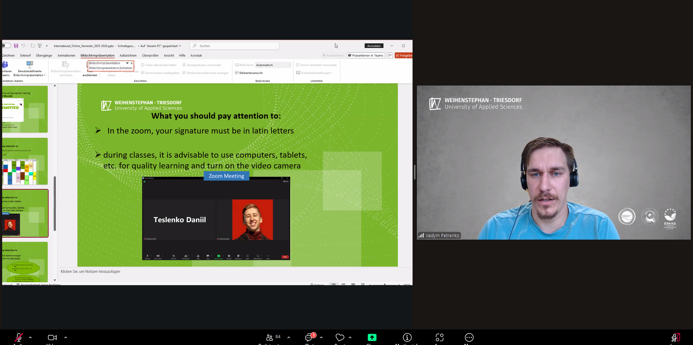Unmute the microphone in Zoom toolbar
The image size is (693, 345).
coord(18,337)
